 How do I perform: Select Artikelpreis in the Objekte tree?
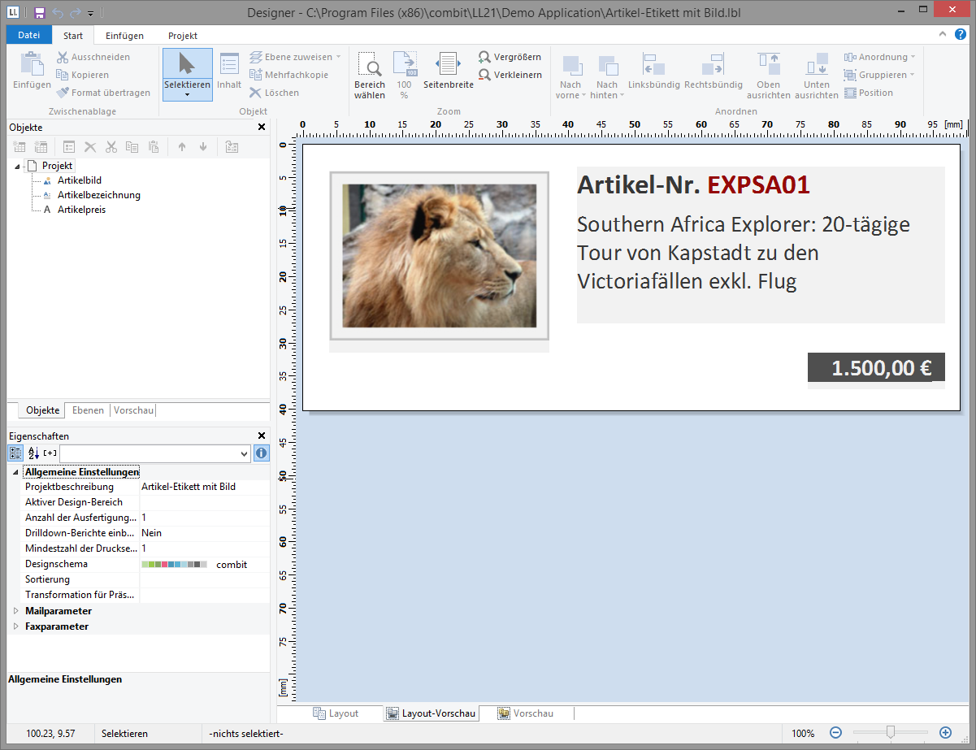coord(81,210)
